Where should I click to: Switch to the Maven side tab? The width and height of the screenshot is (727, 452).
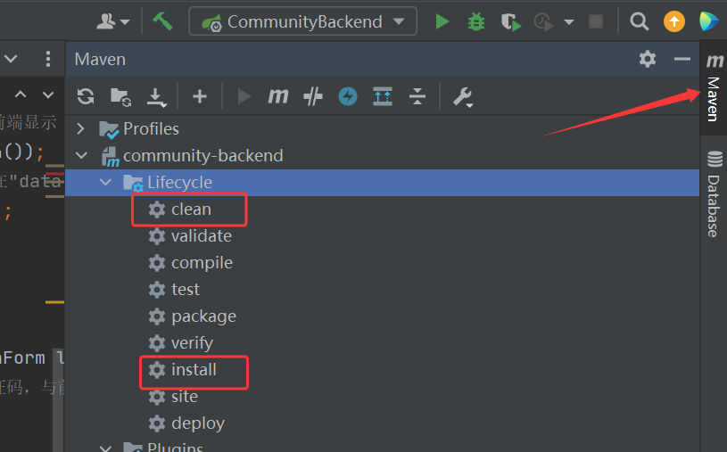pyautogui.click(x=713, y=88)
